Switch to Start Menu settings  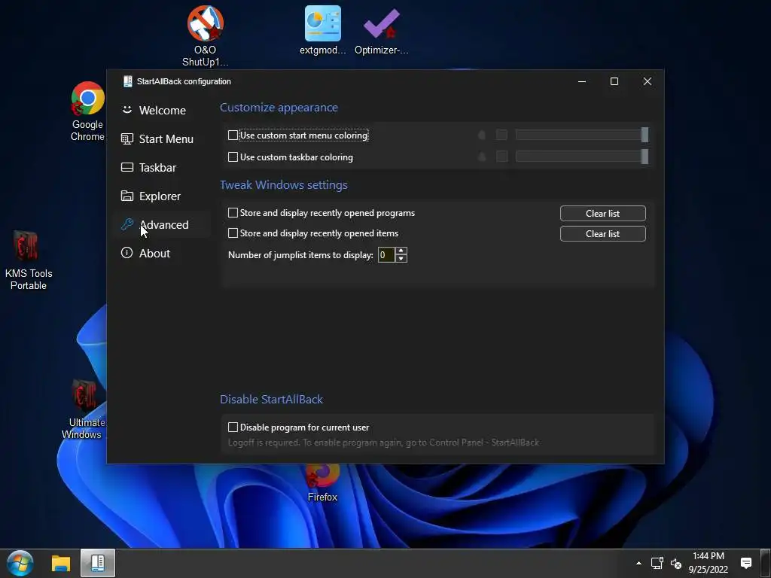166,139
